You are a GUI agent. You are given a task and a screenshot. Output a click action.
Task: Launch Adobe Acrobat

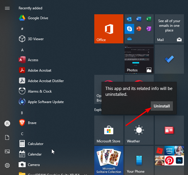coord(35,70)
